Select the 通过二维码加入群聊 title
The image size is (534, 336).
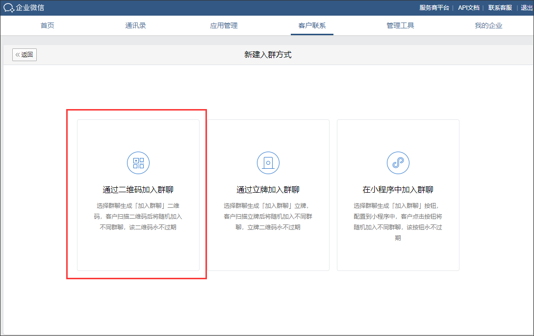pos(138,190)
